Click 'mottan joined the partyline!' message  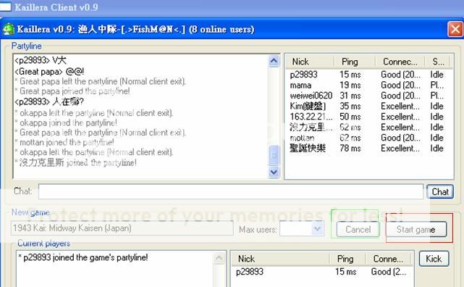point(64,143)
